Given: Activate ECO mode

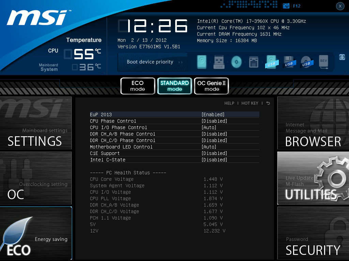Looking at the screenshot, I should point(138,86).
